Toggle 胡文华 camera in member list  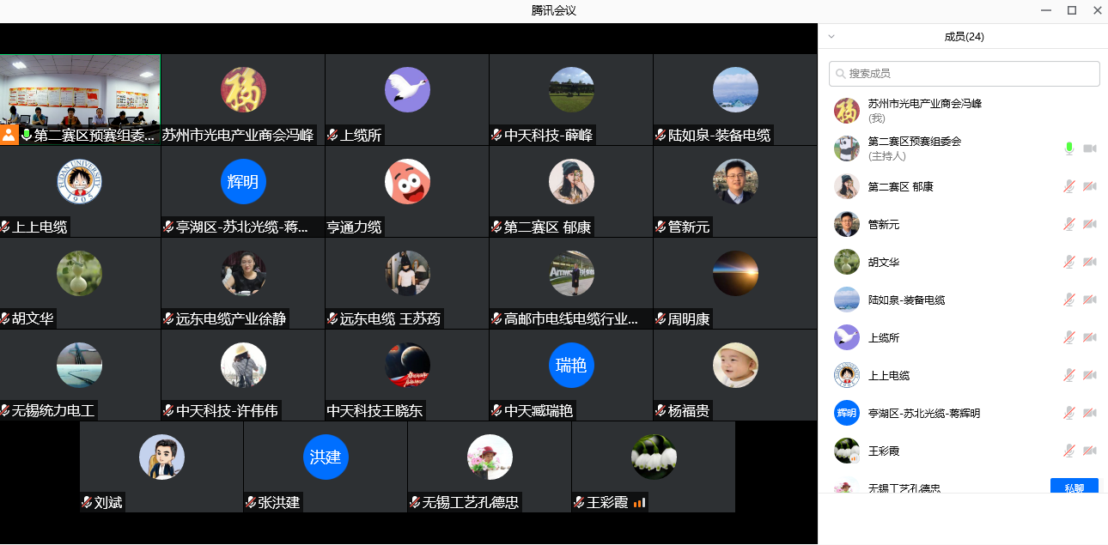[x=1090, y=262]
